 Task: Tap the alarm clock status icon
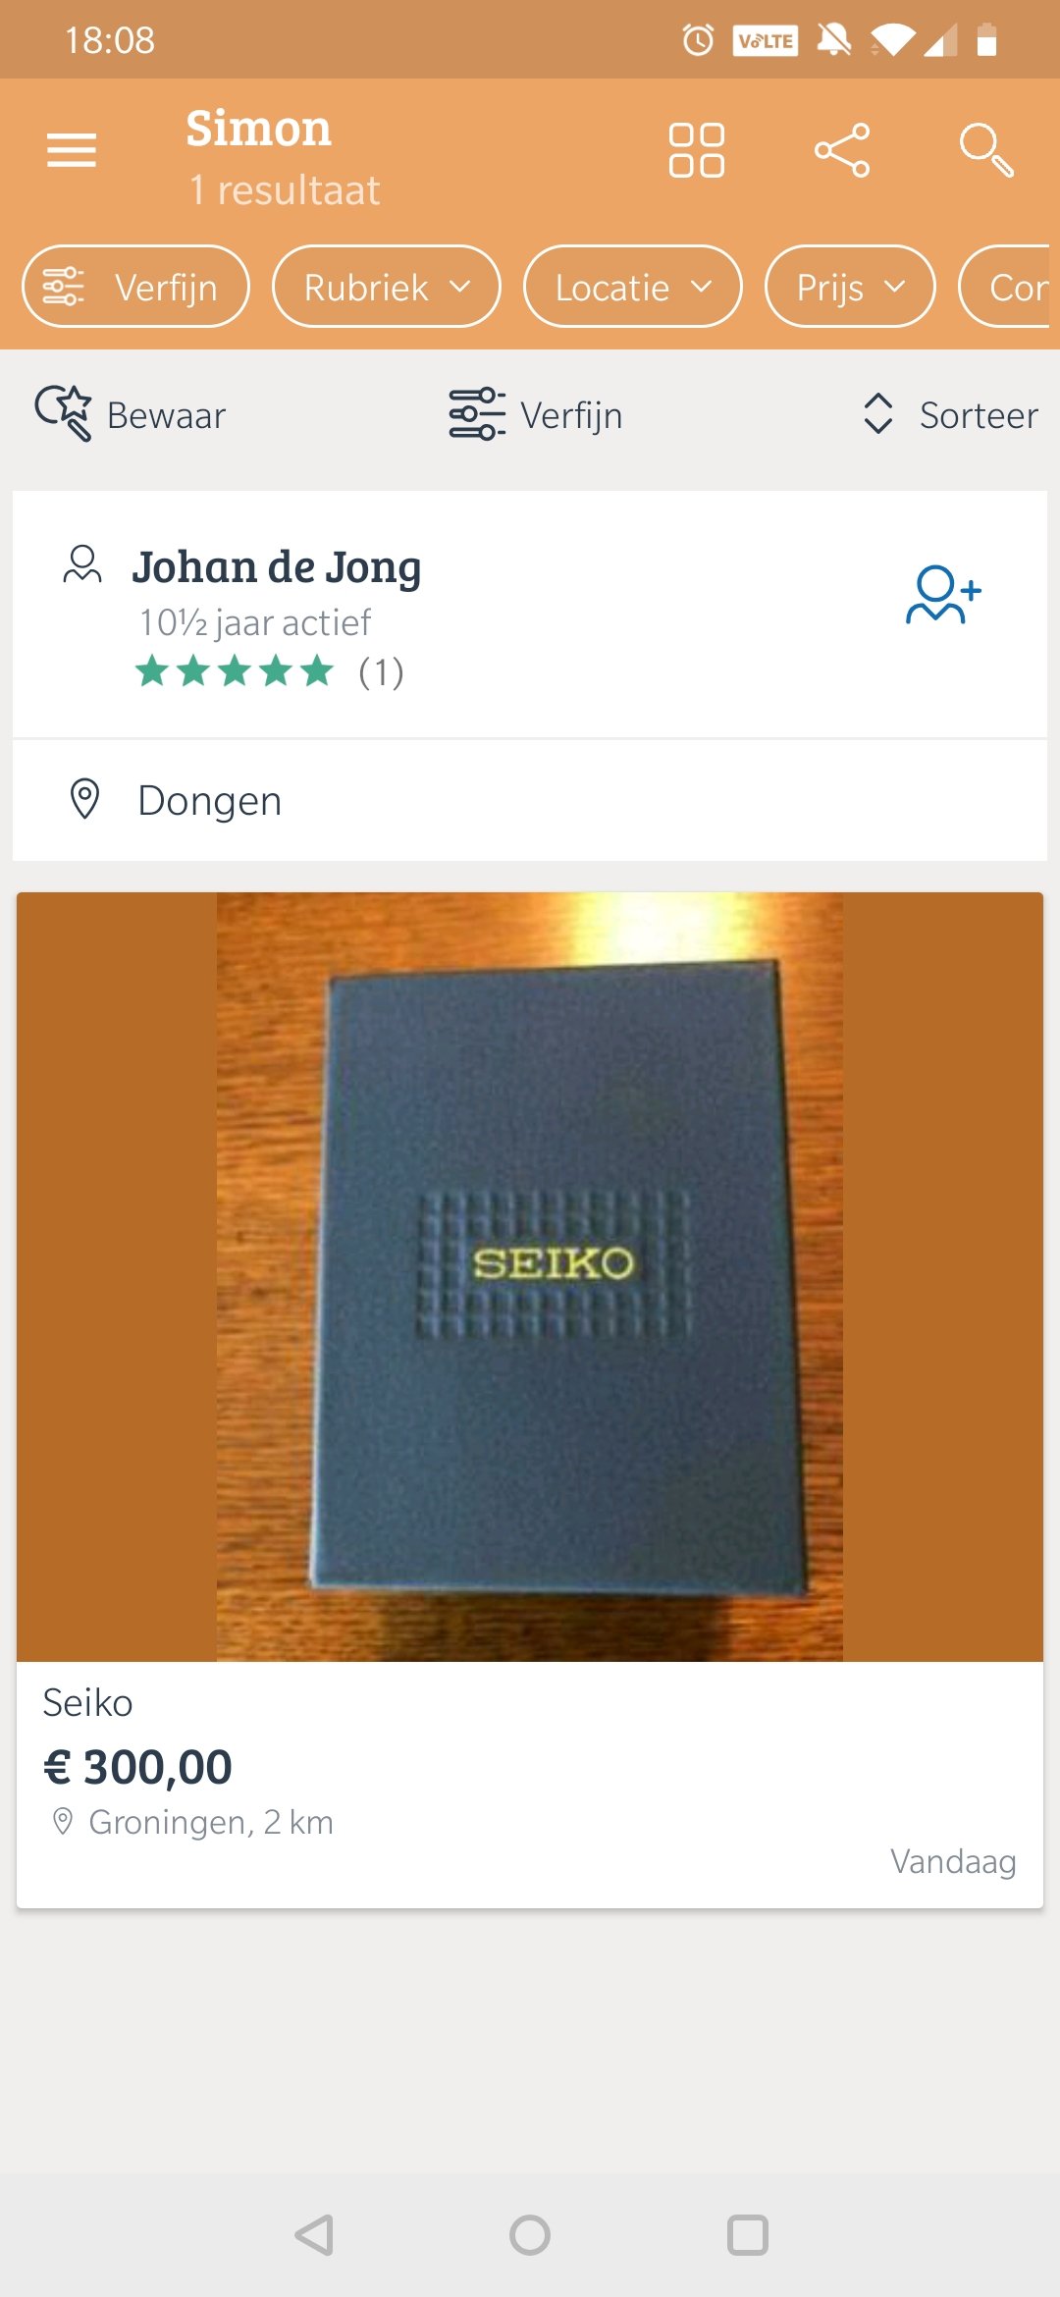(698, 40)
